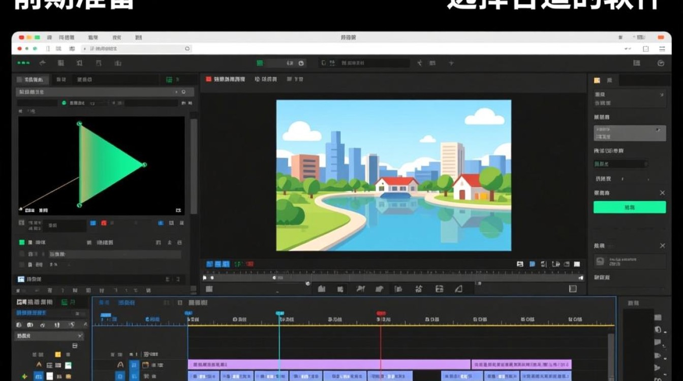Click the square frame icon at the preview's bottom right
Screen dimensions: 683x381
(573, 289)
